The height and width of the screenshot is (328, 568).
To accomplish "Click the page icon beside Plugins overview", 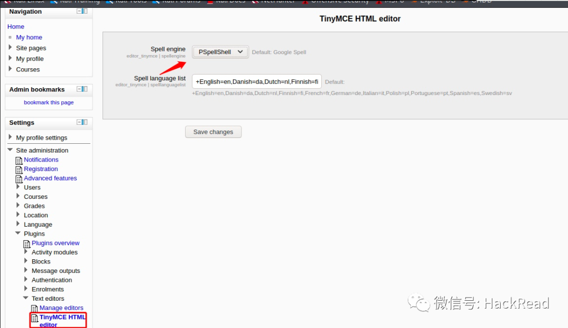I will pos(27,244).
